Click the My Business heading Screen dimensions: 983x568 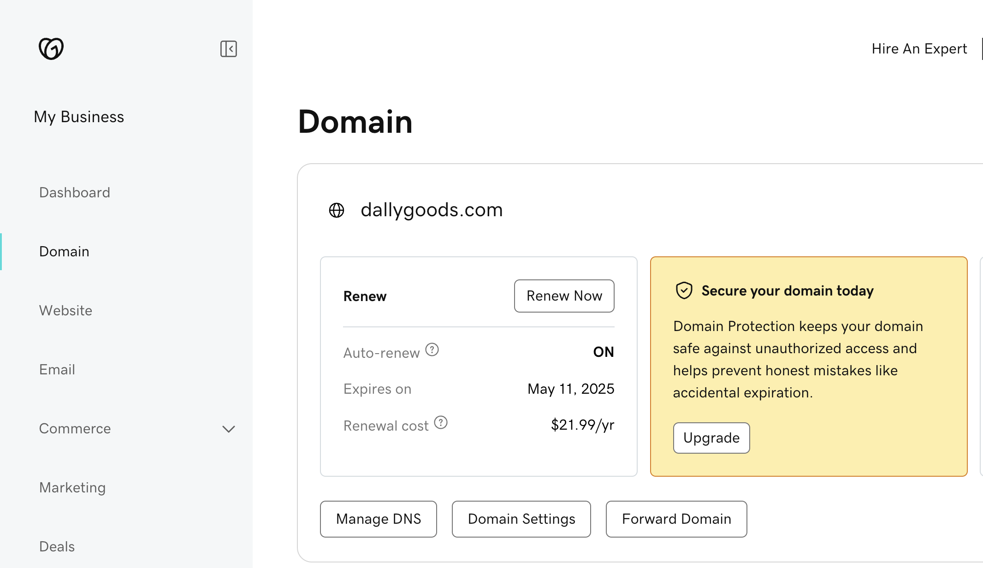(x=79, y=117)
